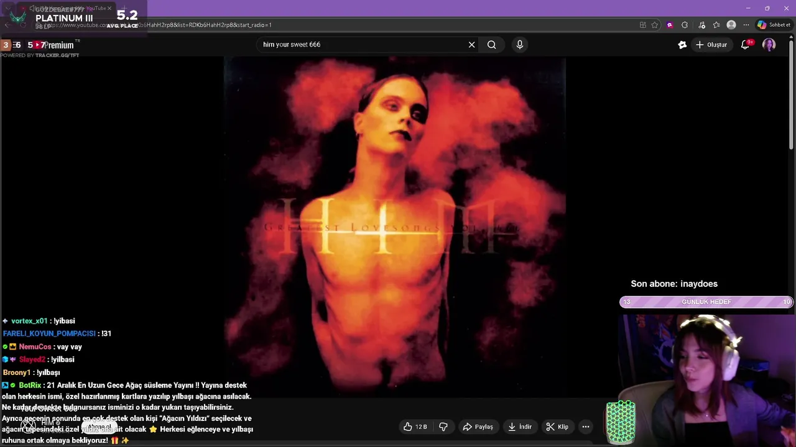Viewport: 796px width, 447px height.
Task: Start voice search with the microphone
Action: coord(520,45)
